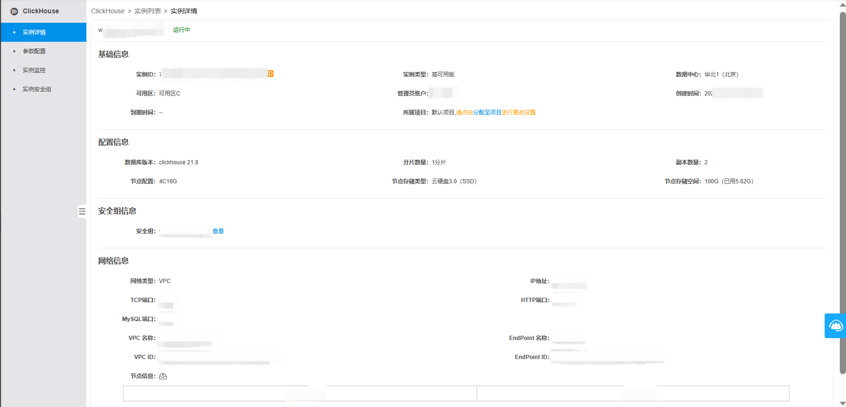Click the clickhouse 21.8 version value

point(179,162)
